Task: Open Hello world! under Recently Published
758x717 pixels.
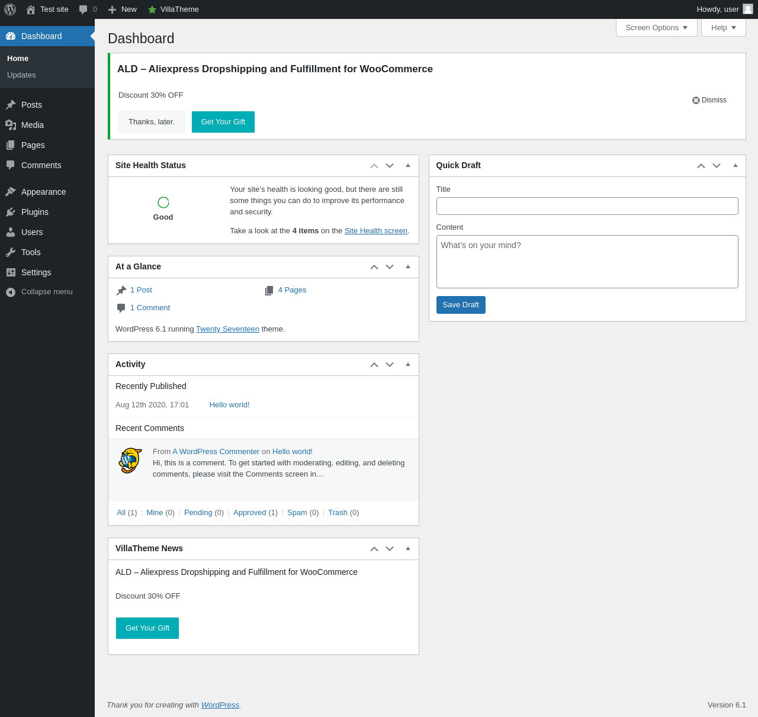Action: tap(229, 405)
